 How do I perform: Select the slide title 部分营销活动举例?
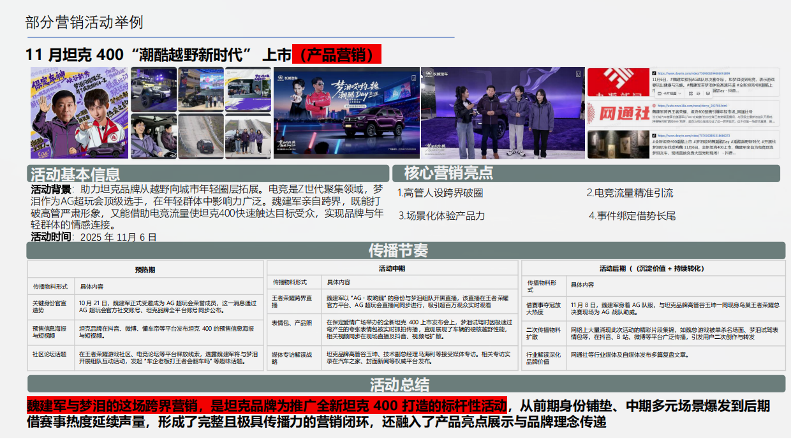[84, 22]
